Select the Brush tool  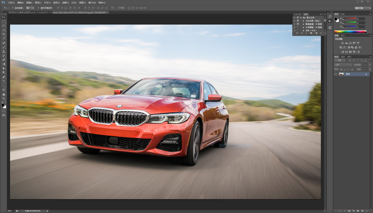click(x=3, y=47)
